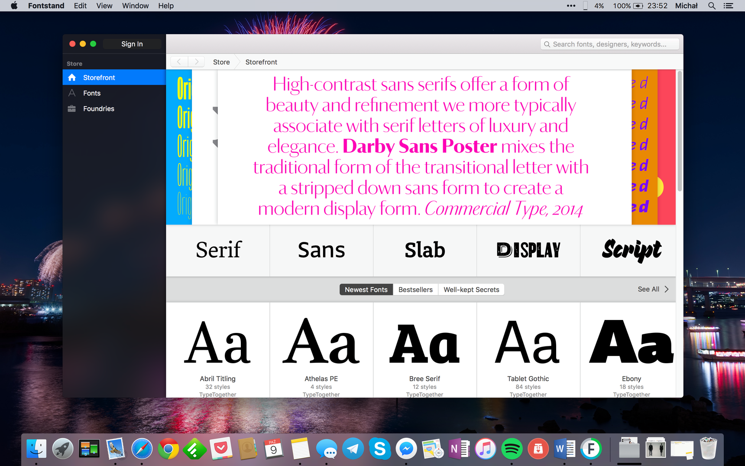
Task: Open Launchpad rocket in the dock
Action: pyautogui.click(x=63, y=449)
